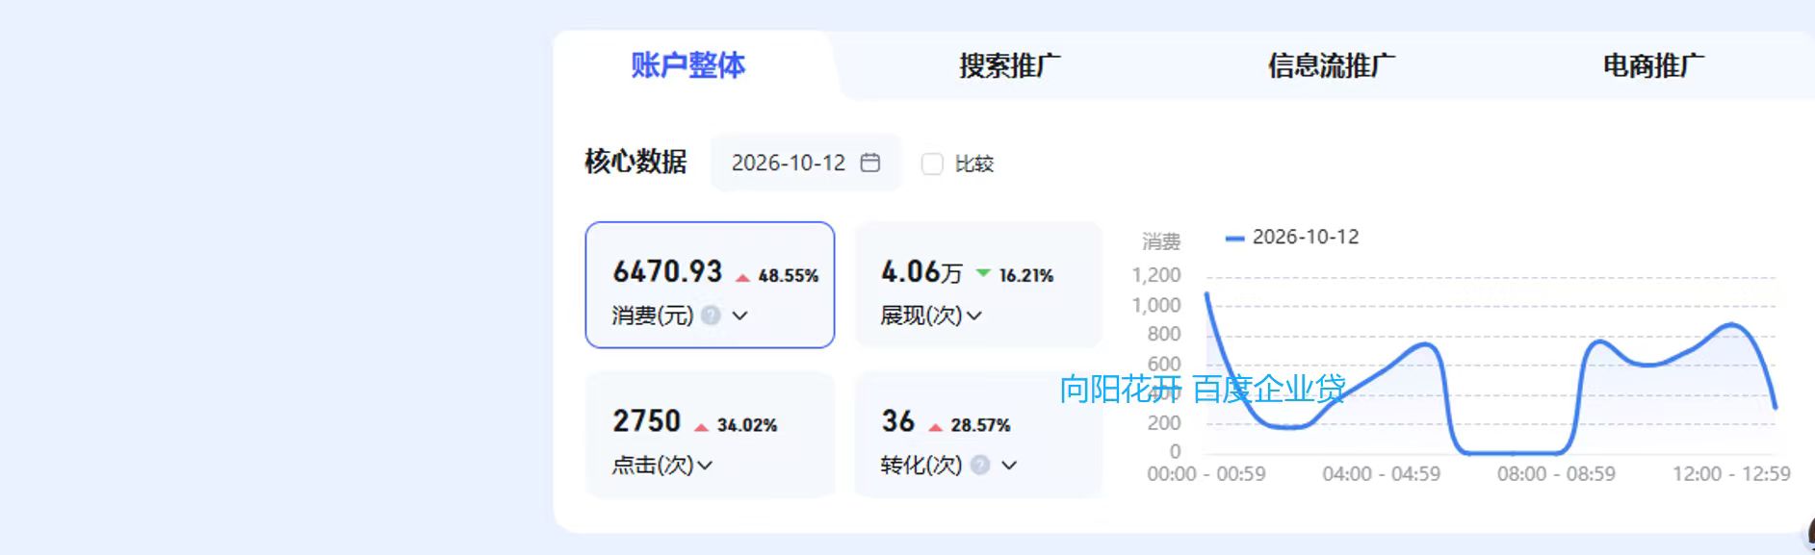Viewport: 1815px width, 555px height.
Task: Enable the 比较 checkbox
Action: [932, 164]
